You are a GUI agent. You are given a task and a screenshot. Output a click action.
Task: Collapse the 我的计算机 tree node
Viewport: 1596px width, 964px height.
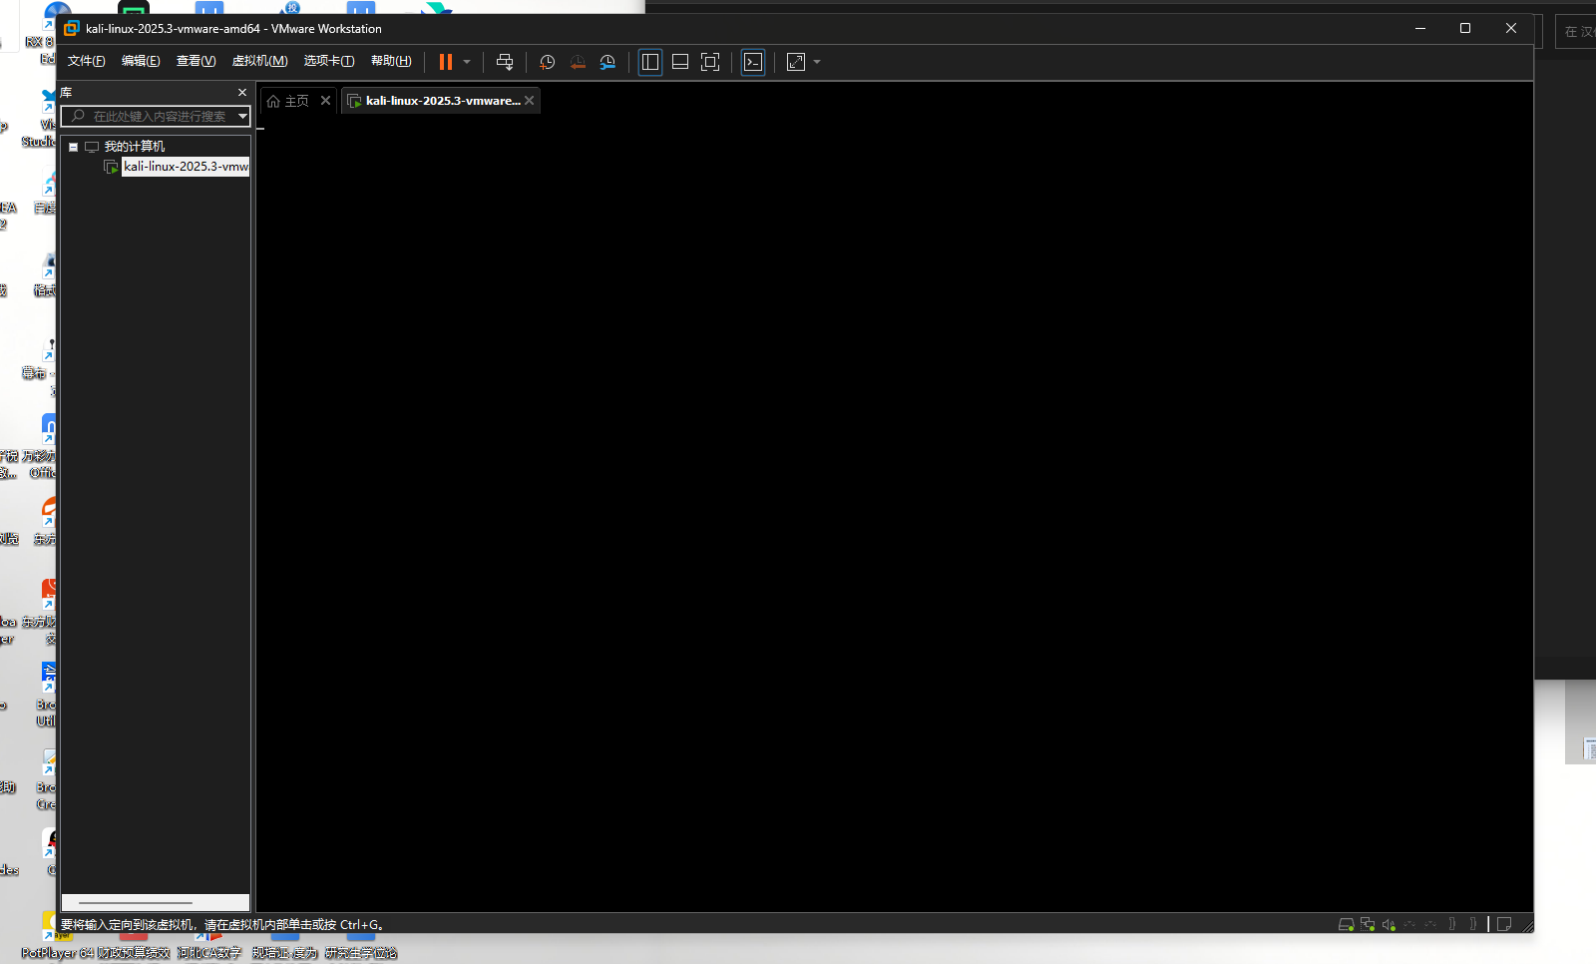[73, 147]
